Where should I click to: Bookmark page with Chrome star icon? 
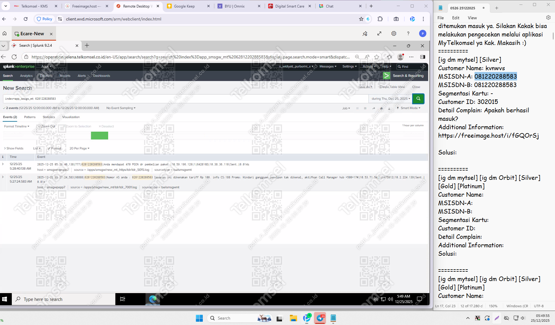361,19
